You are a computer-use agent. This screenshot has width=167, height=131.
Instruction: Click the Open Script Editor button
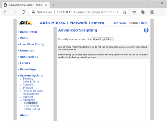(103, 39)
